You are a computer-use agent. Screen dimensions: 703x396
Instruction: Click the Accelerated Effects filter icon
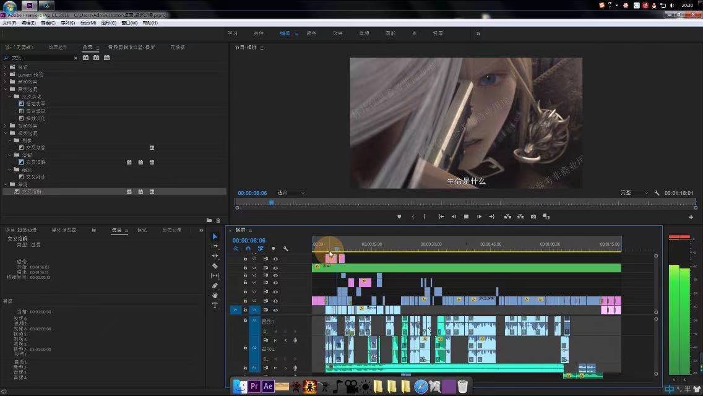85,58
